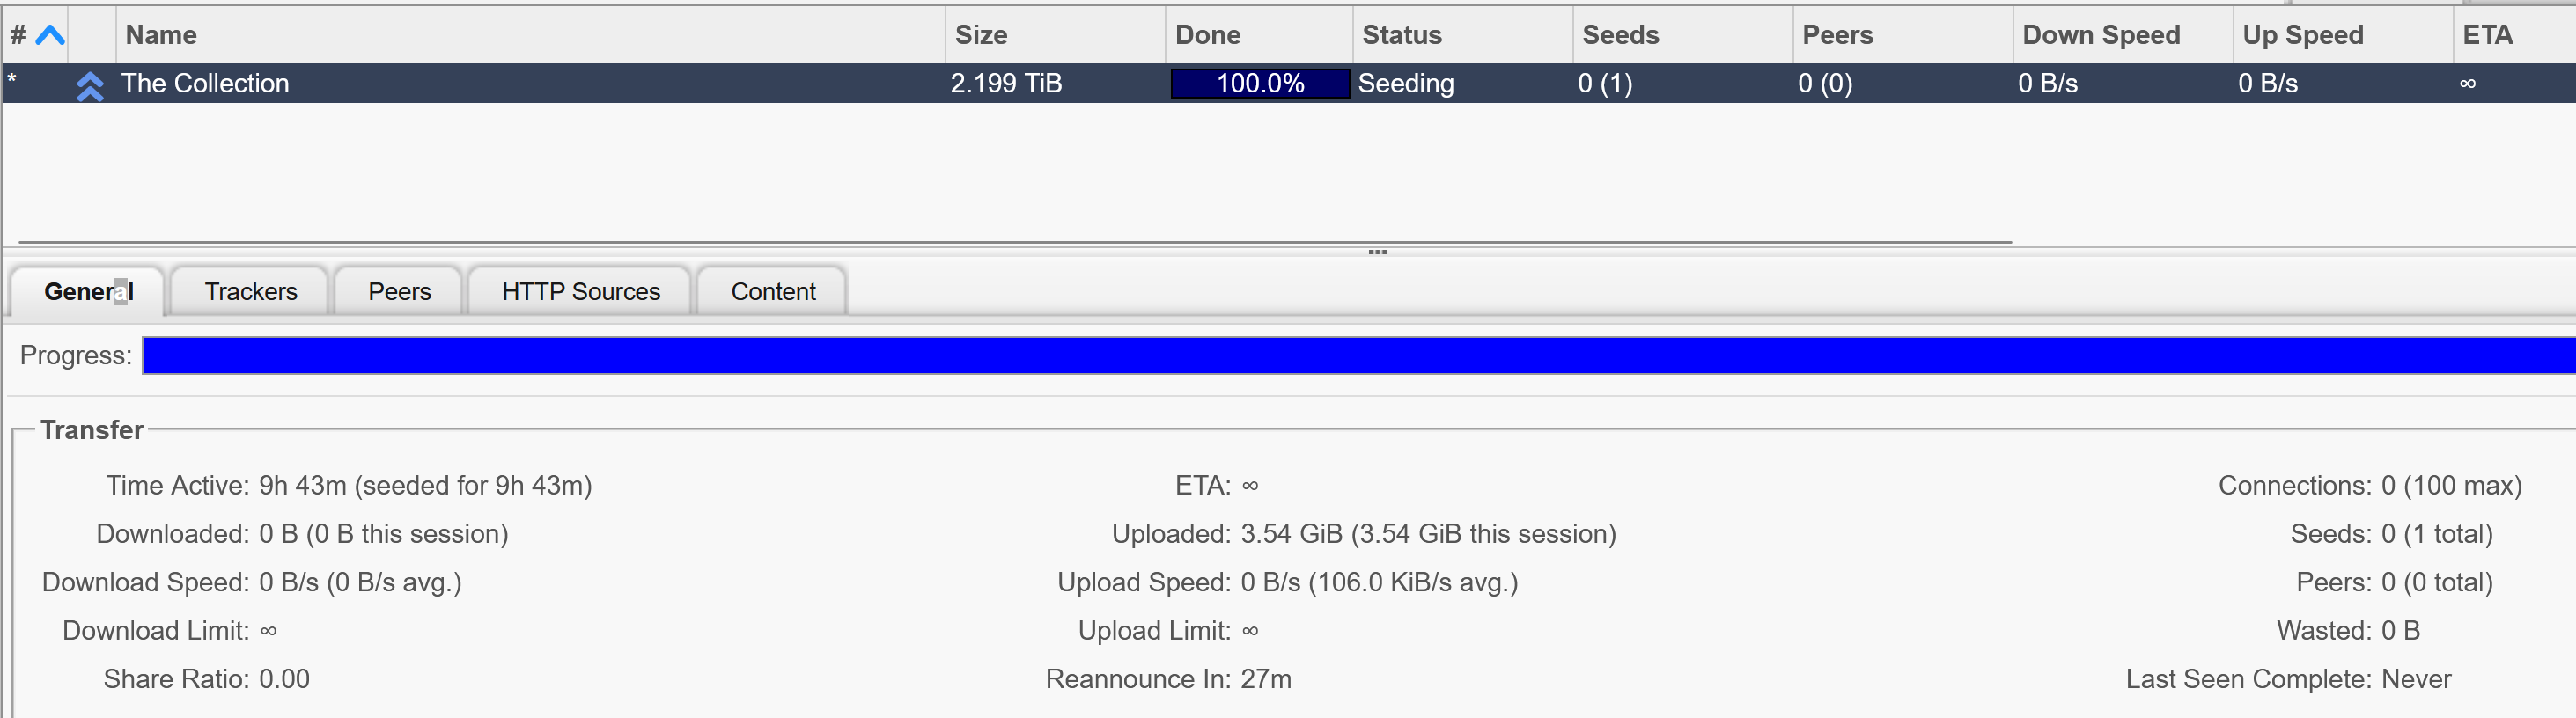Click the sort arrow in the # column
2576x718 pixels.
(x=50, y=35)
